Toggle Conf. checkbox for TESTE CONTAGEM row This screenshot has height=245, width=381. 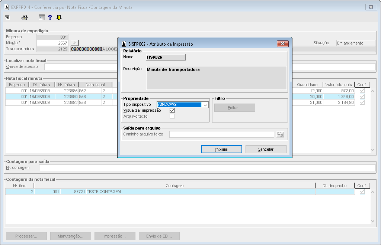tap(362, 192)
